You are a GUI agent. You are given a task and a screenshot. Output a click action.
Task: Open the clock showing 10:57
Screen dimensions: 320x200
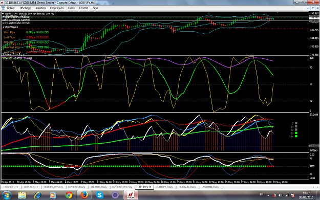pos(306,195)
